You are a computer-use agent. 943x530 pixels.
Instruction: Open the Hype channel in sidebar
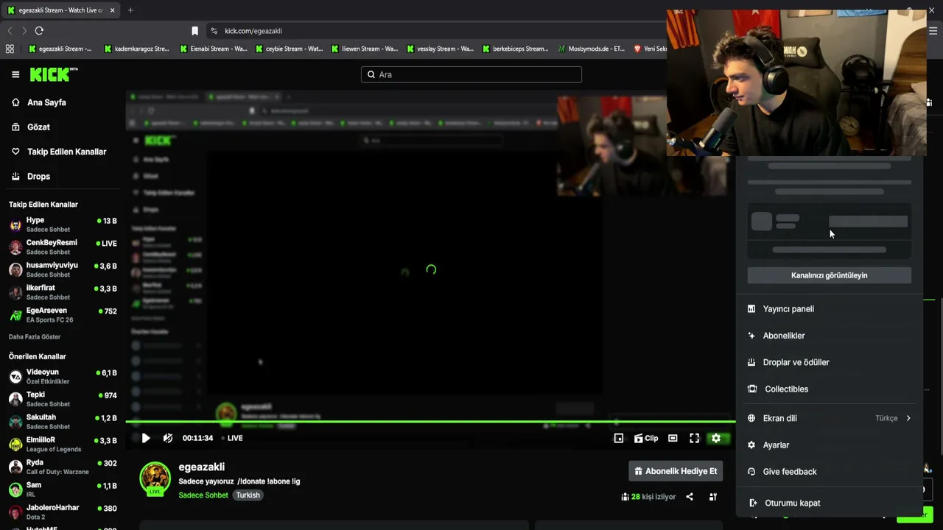tap(63, 225)
